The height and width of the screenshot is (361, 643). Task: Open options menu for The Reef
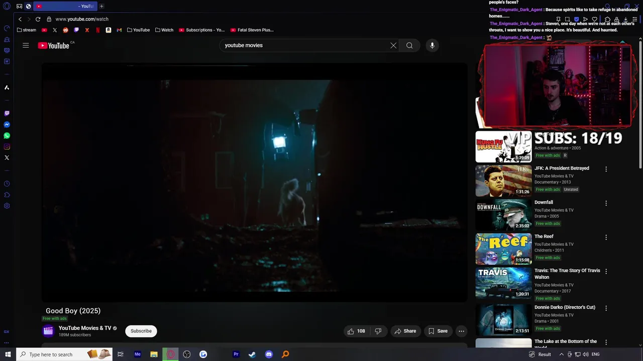click(x=606, y=237)
